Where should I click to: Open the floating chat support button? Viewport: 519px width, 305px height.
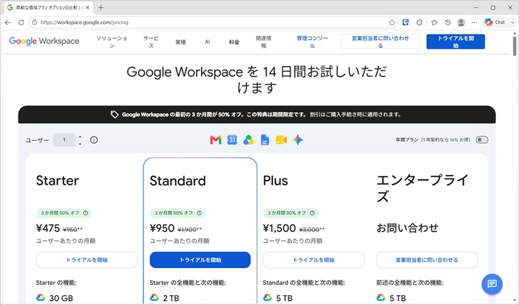492,284
